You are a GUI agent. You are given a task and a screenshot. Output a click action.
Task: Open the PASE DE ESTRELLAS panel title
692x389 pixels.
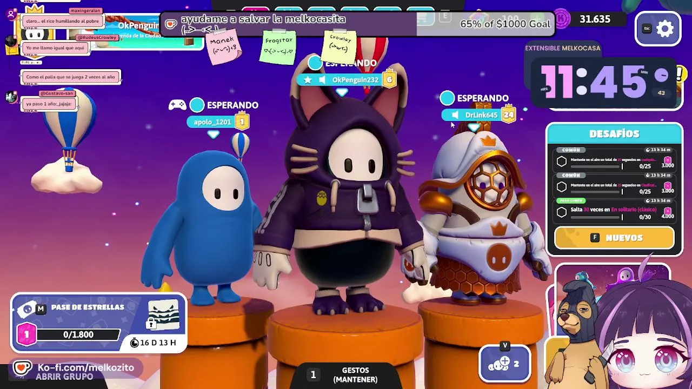(88, 307)
